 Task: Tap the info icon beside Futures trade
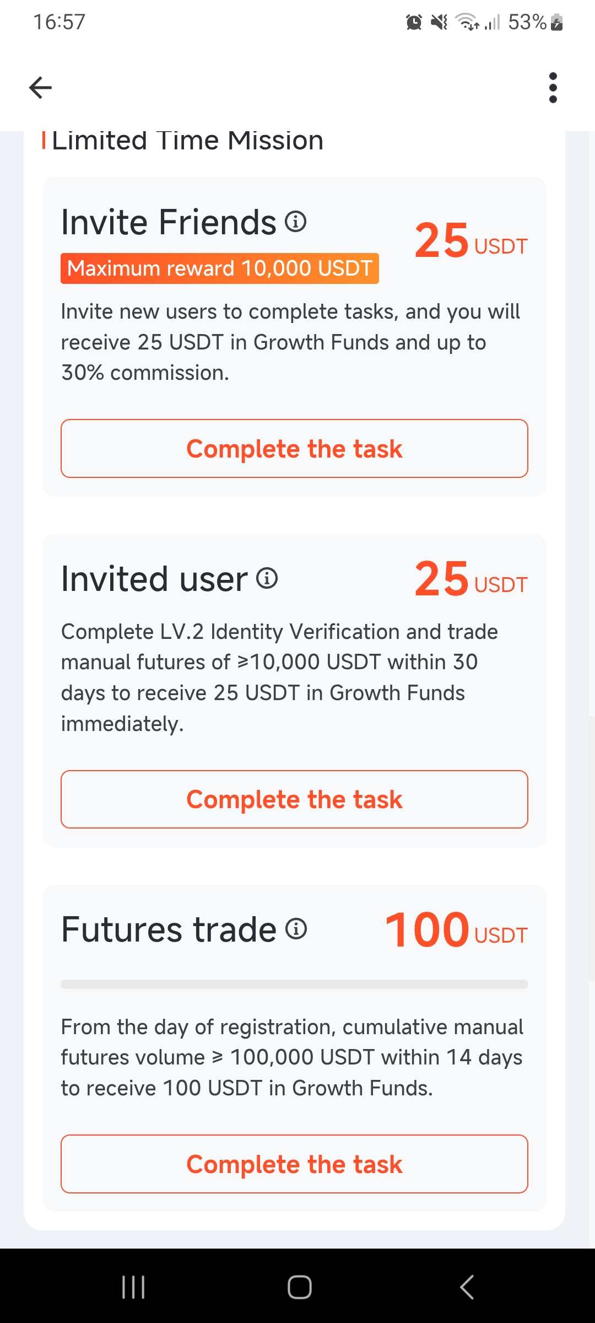[296, 929]
